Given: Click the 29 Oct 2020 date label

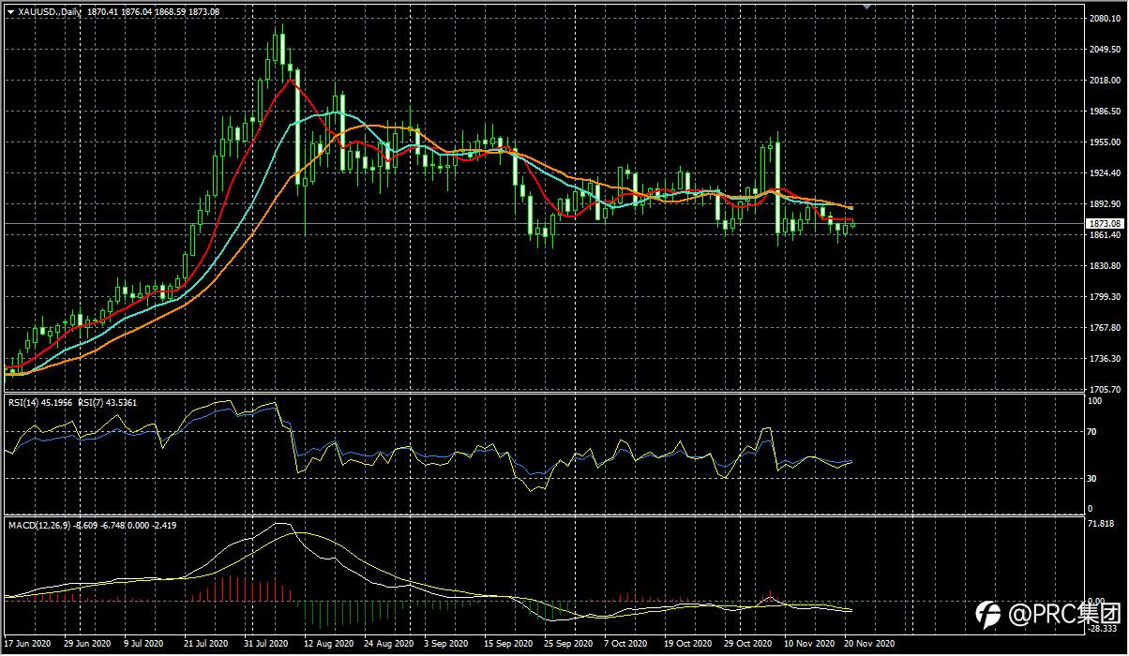Looking at the screenshot, I should tap(746, 644).
